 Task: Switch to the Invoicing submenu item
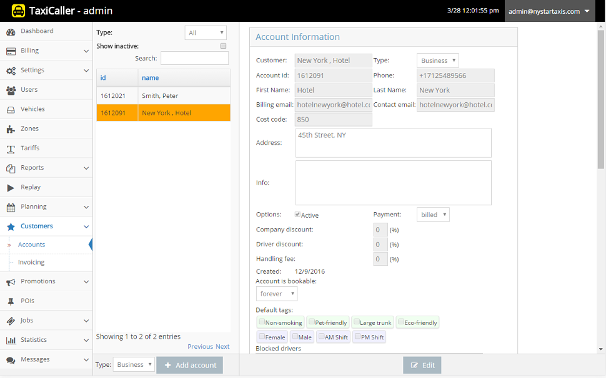32,263
